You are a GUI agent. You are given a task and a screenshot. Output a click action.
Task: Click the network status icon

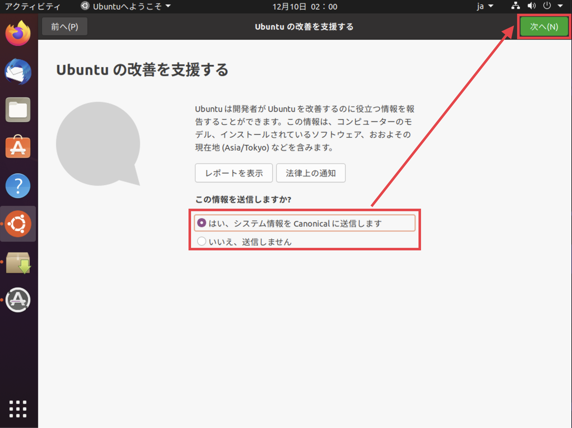pos(515,6)
